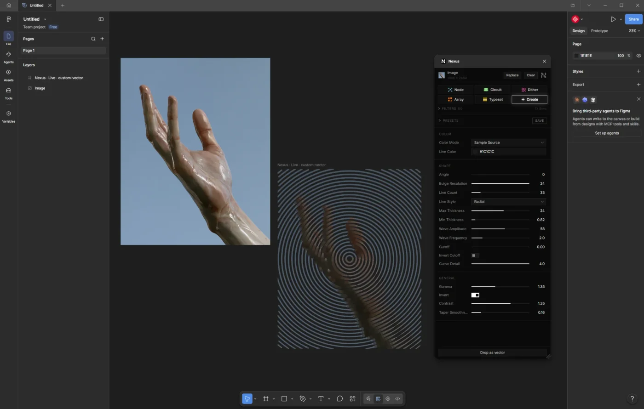Open Present options chevron
The width and height of the screenshot is (644, 409).
click(621, 19)
